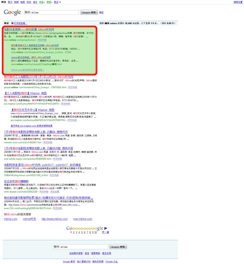Open the 【柳州文化艺术中心】 Mapbar result

click(33, 110)
